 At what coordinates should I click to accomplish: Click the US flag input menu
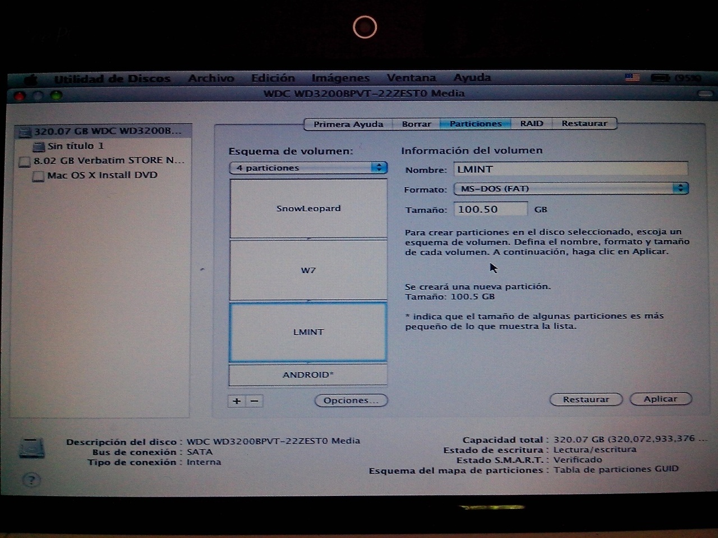coord(632,77)
